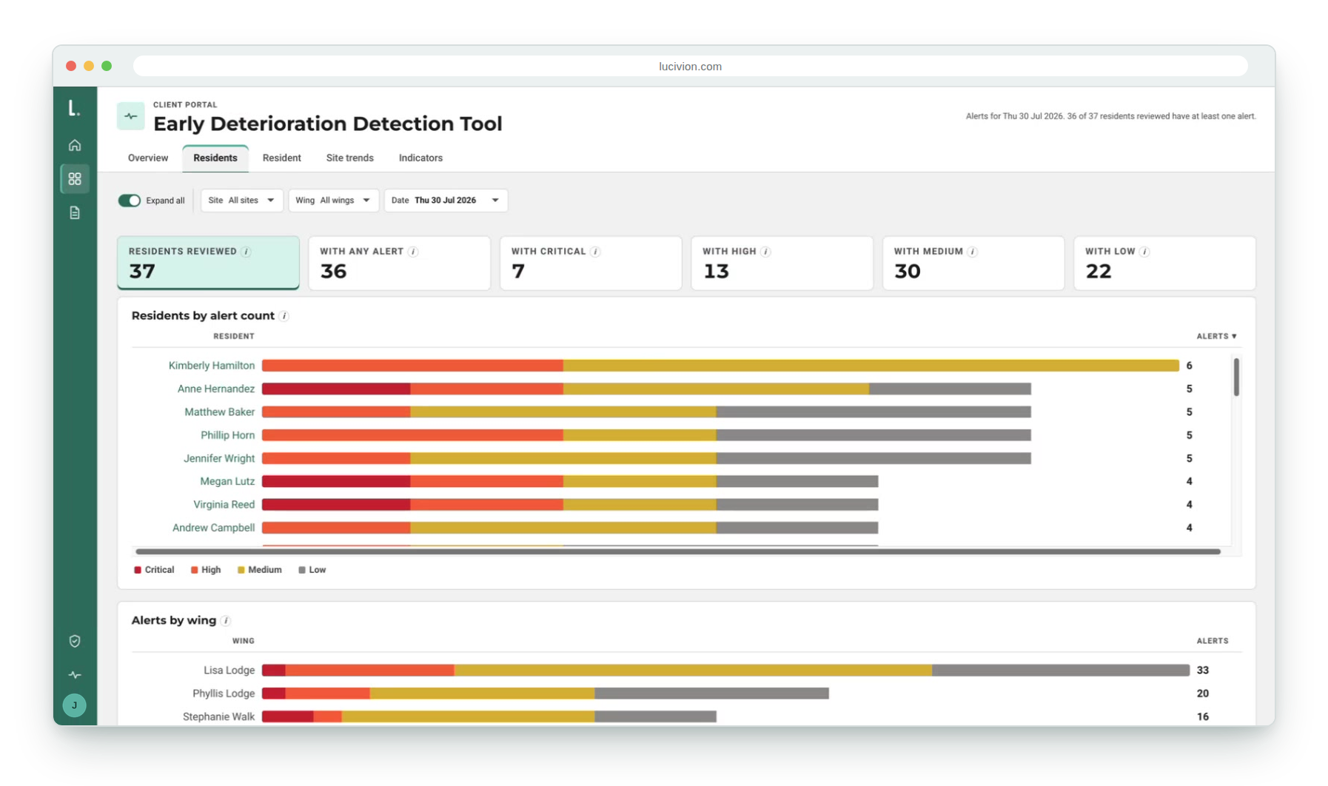
Task: Click the RESIDENT column header
Action: pos(234,336)
